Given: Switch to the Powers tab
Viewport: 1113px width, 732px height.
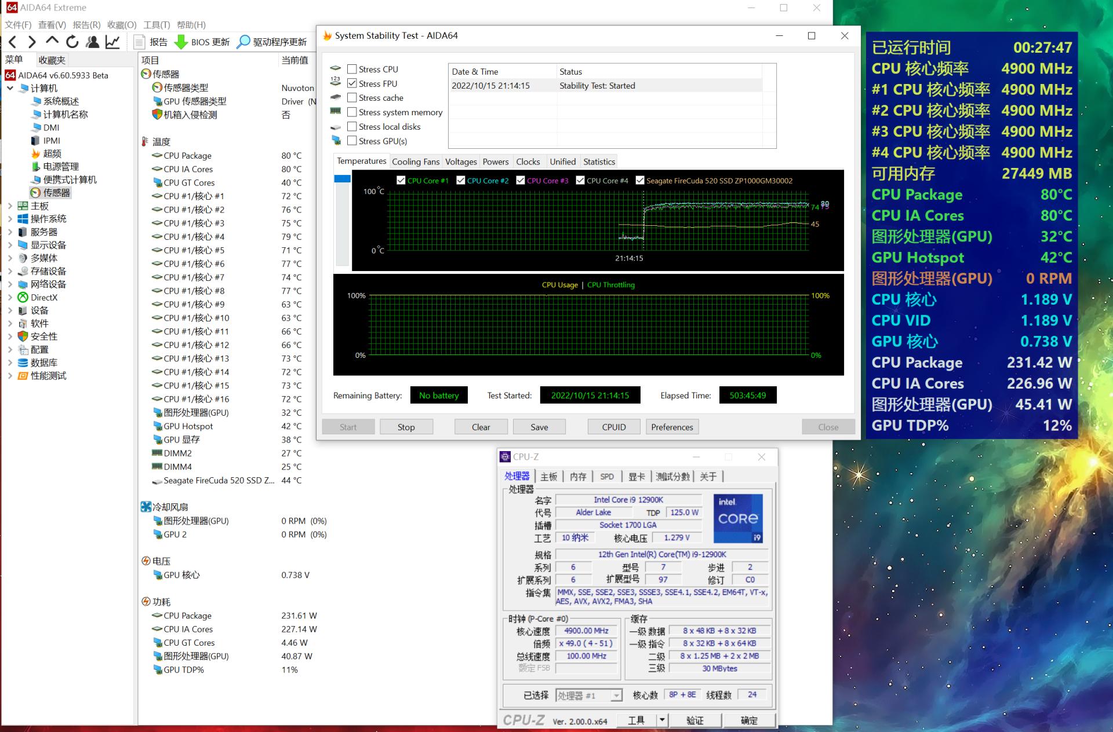Looking at the screenshot, I should pos(496,162).
